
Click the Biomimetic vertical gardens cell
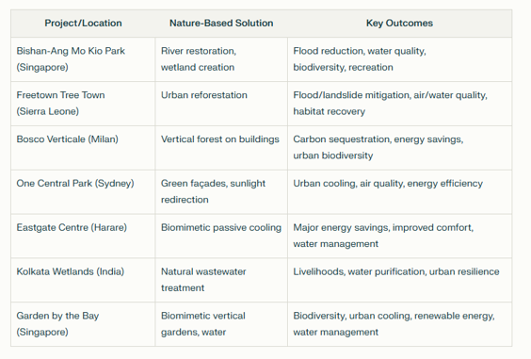click(x=221, y=324)
